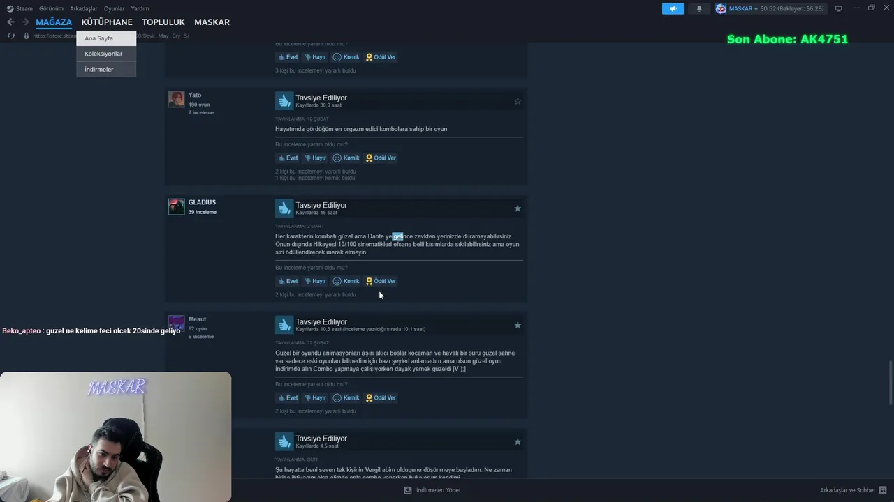Image resolution: width=894 pixels, height=502 pixels.
Task: Open the Oyunlar menu
Action: [115, 8]
